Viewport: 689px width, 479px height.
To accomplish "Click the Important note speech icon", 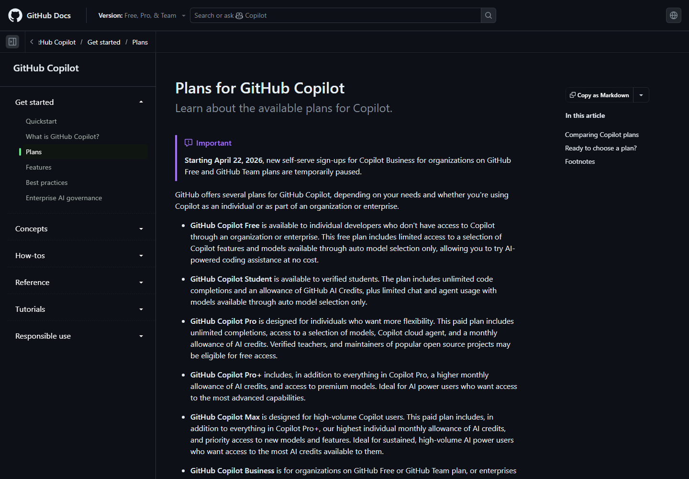I will (189, 143).
